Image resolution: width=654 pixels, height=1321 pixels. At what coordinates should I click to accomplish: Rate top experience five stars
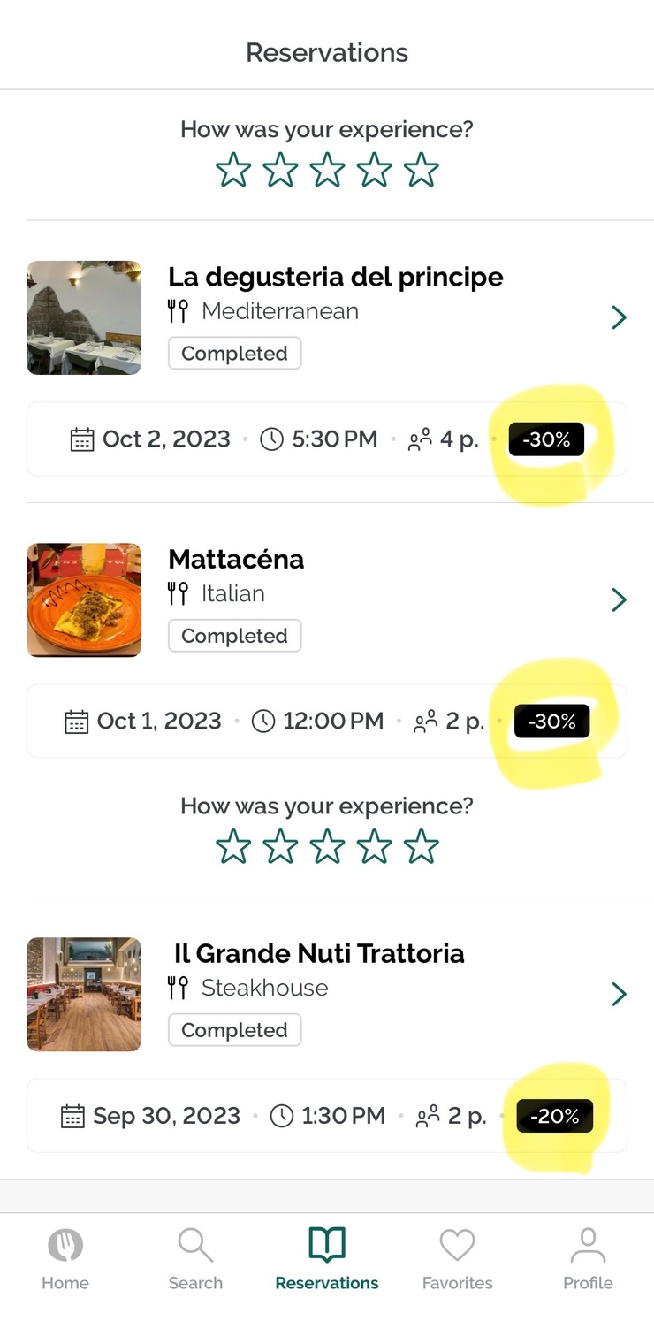(421, 171)
